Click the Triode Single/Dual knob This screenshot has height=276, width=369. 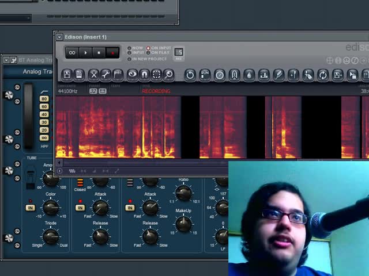(51, 237)
